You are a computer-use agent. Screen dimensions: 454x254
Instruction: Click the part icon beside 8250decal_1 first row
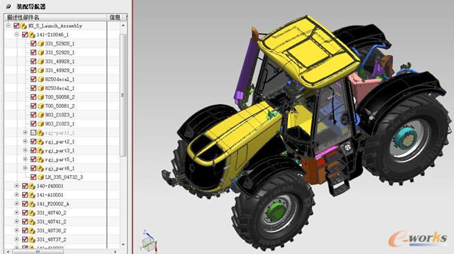(x=41, y=79)
